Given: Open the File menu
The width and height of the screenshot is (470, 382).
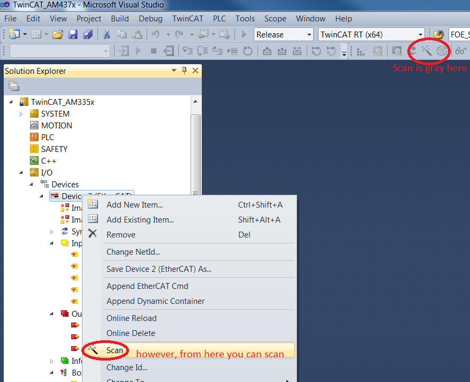Looking at the screenshot, I should pos(11,19).
